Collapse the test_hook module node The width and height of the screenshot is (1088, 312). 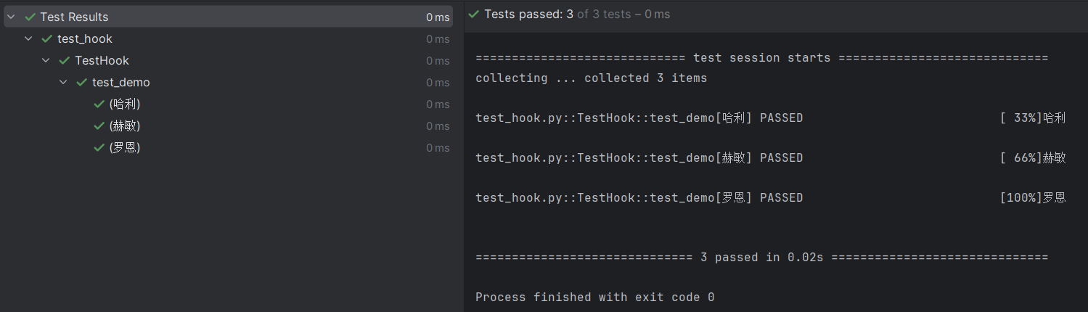tap(29, 38)
